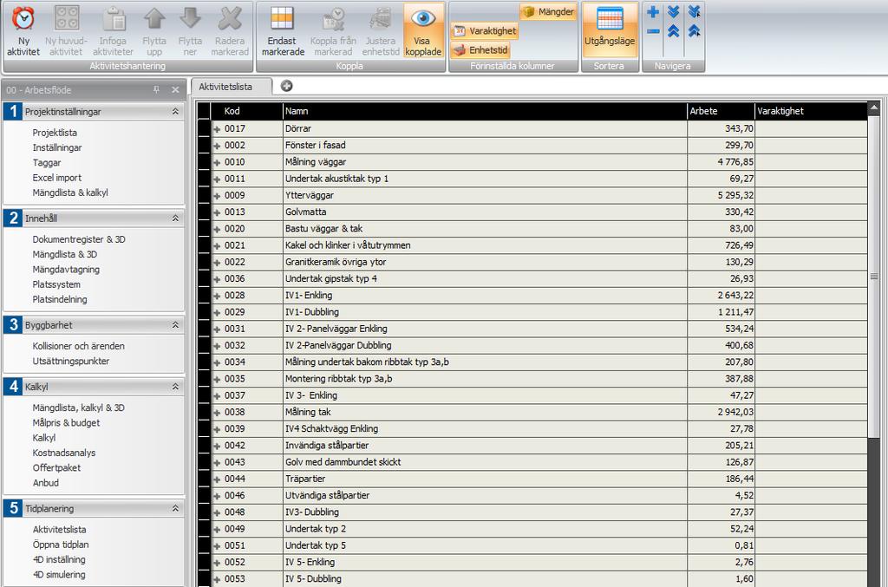Click the vertical scrollbar thumb of activity list

(x=874, y=276)
